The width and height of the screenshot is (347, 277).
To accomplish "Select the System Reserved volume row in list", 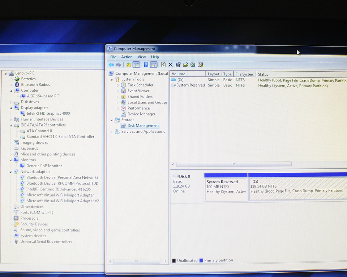I will 258,85.
